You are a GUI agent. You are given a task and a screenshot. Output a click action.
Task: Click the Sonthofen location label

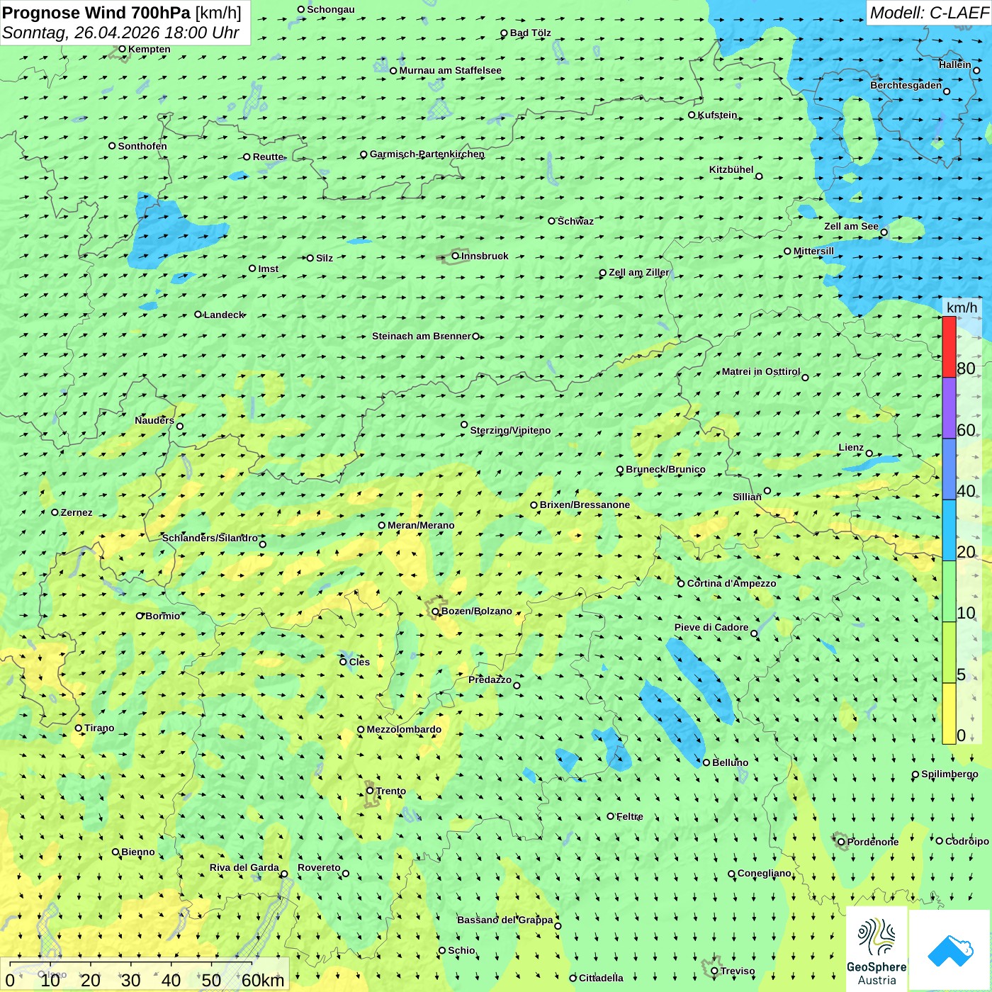coord(142,146)
